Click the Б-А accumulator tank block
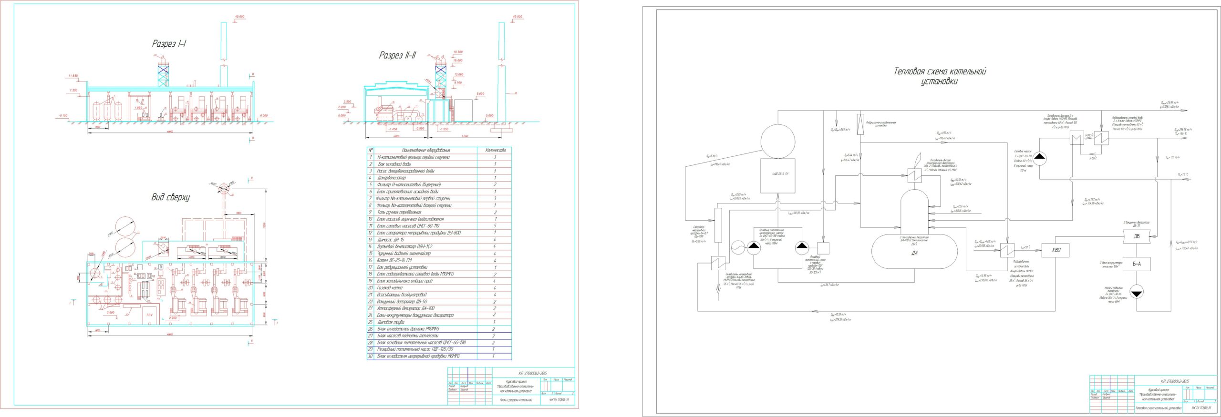Screen dimensions: 1221x417 click(x=1137, y=264)
